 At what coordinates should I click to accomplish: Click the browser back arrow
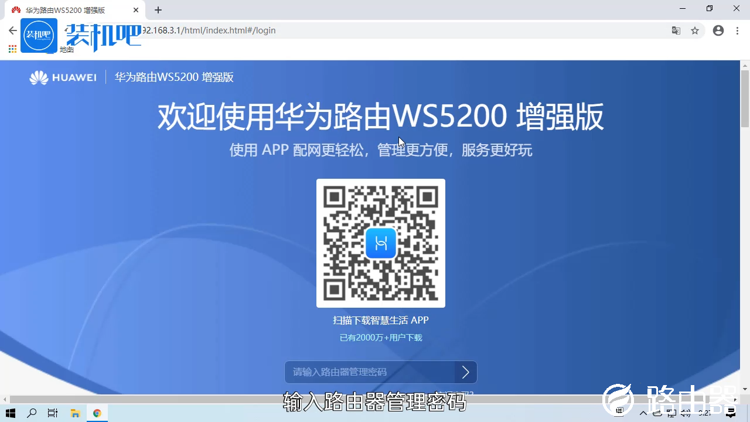coord(12,30)
